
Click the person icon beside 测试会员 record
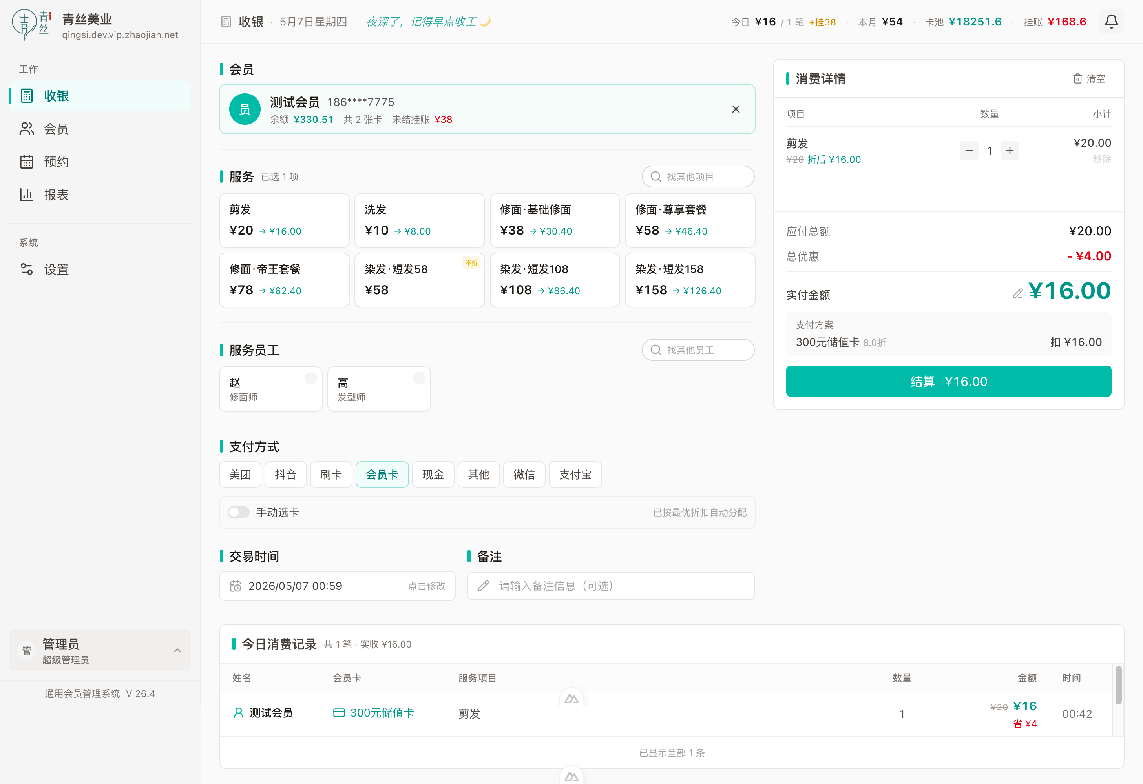(x=239, y=712)
